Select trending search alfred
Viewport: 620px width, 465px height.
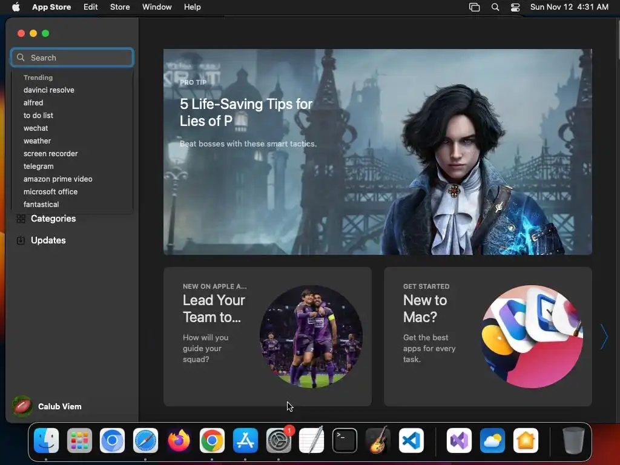(x=33, y=103)
